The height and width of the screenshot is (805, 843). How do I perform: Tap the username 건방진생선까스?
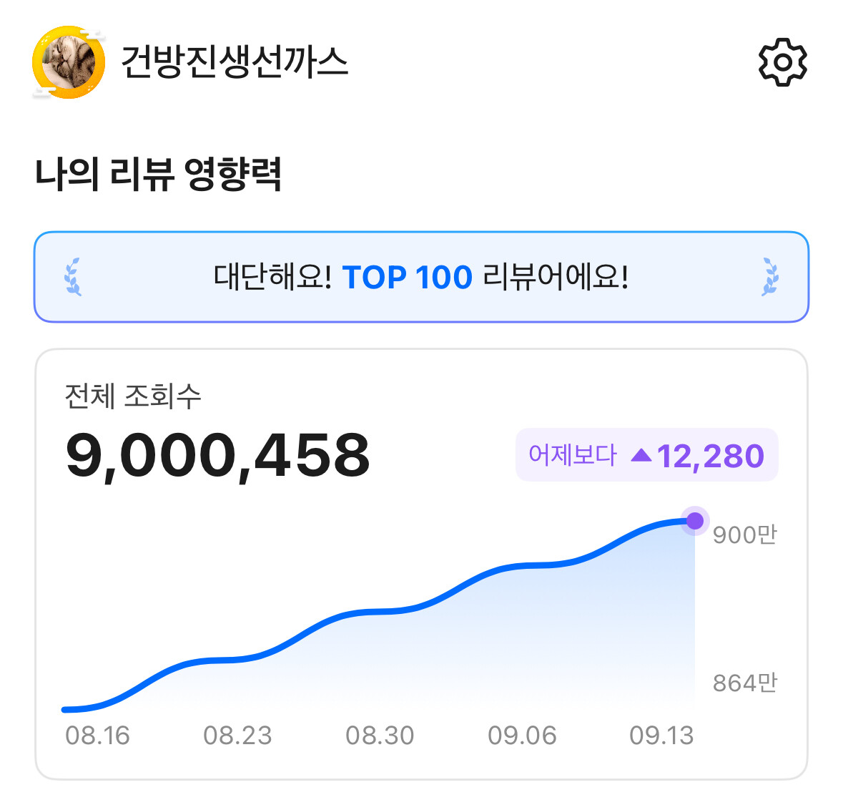coord(234,62)
